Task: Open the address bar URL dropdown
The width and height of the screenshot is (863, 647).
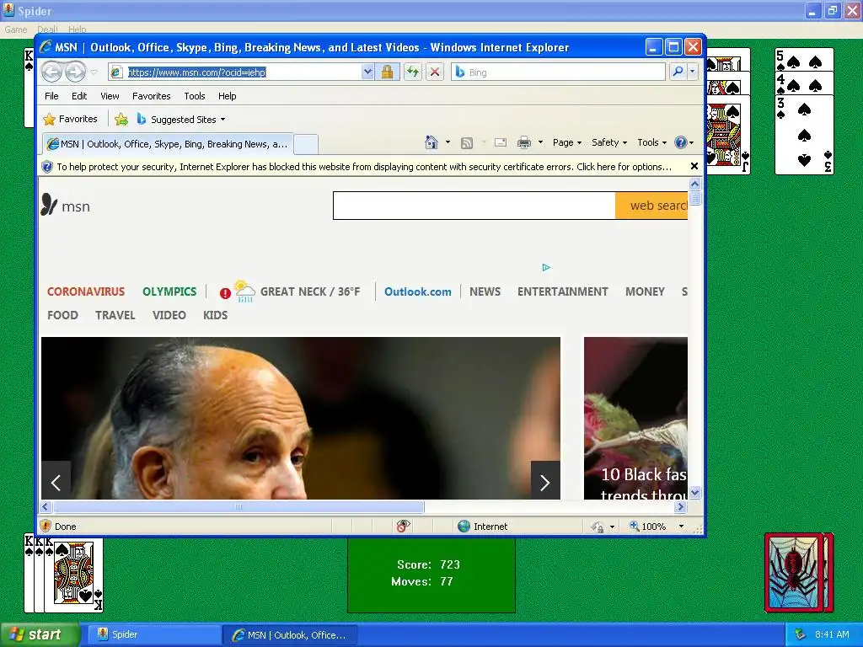Action: pyautogui.click(x=367, y=72)
